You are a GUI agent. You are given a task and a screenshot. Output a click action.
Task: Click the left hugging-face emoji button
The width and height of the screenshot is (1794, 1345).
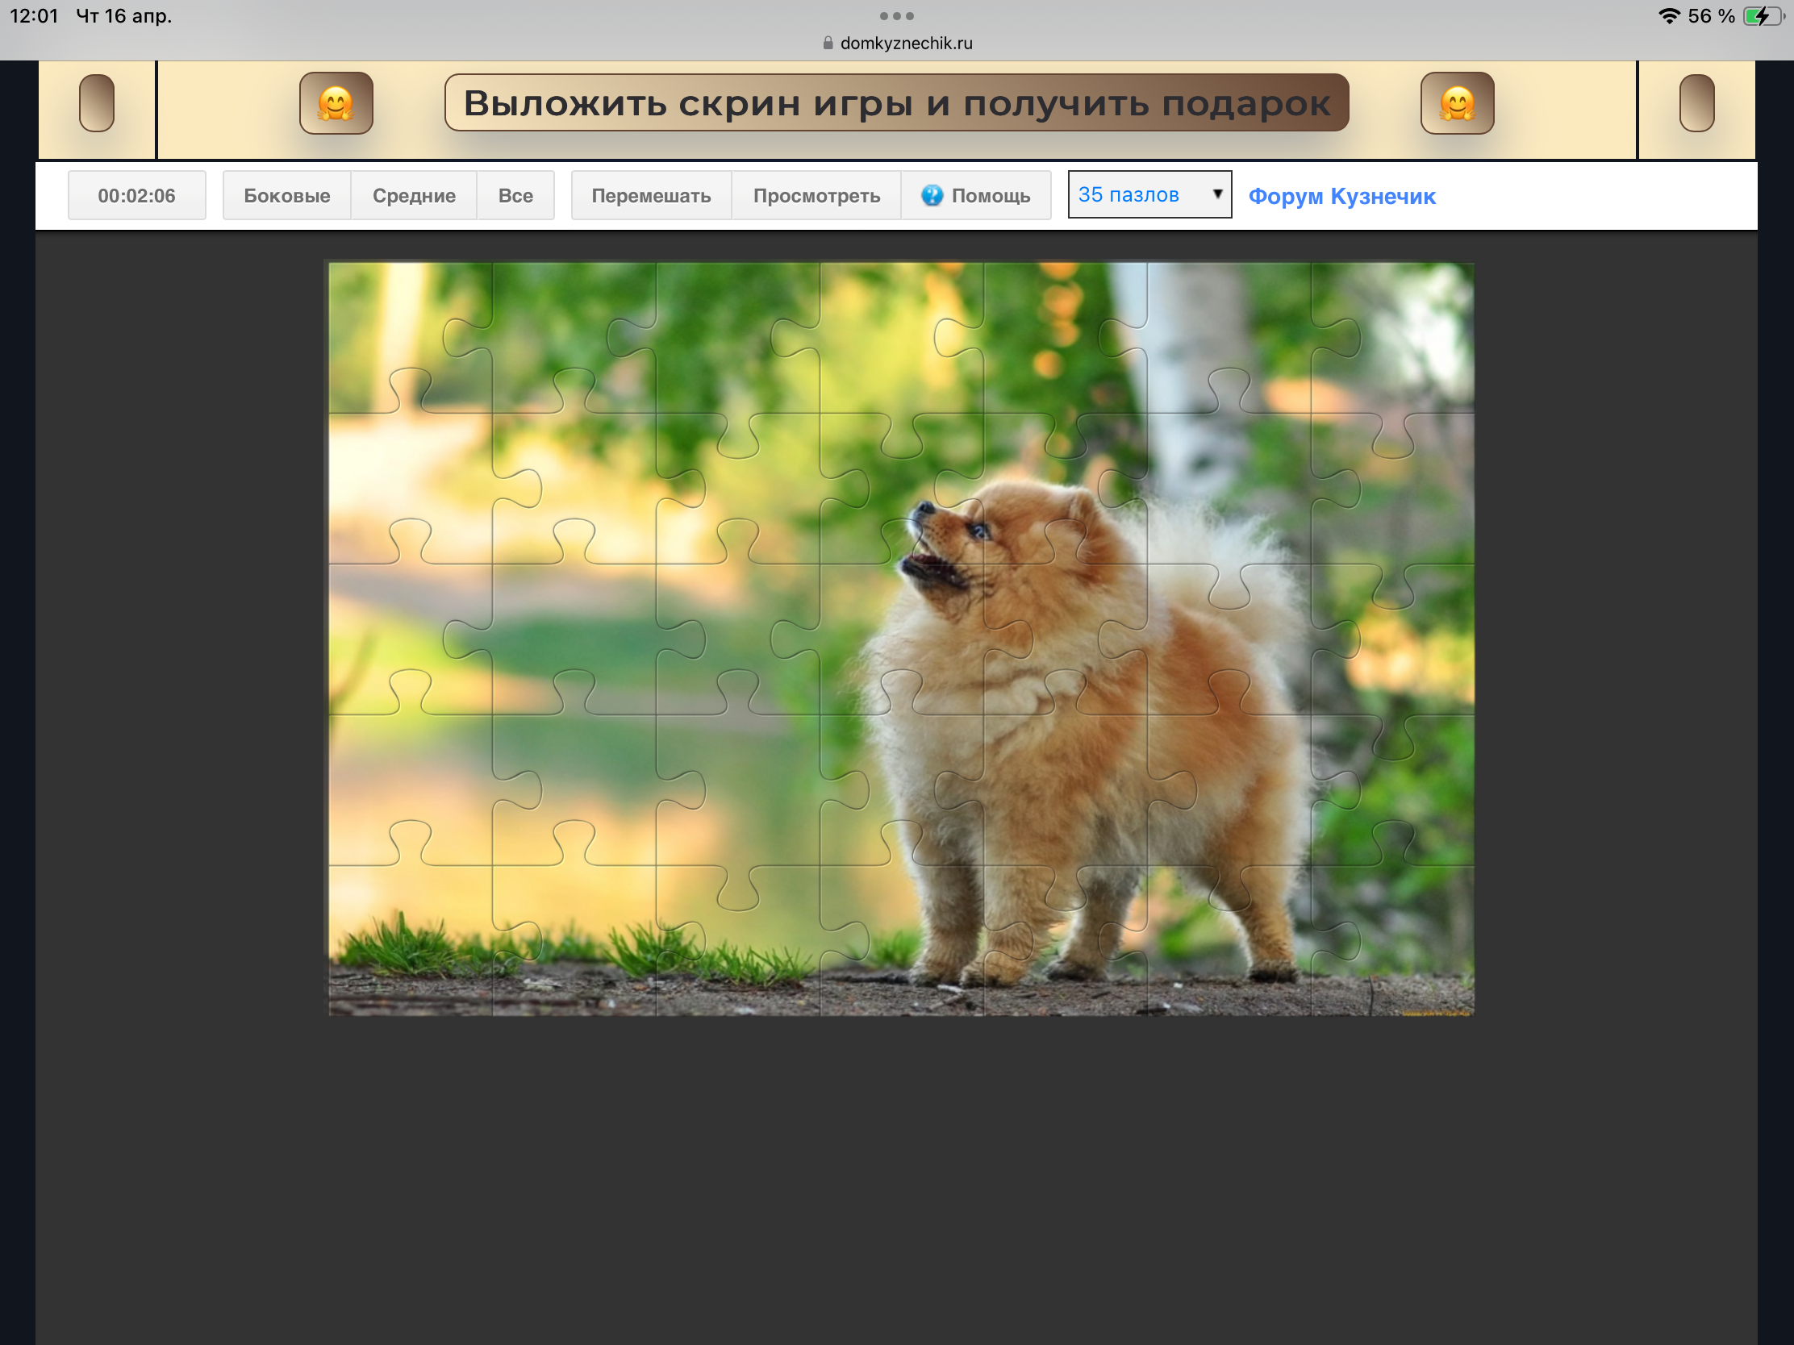click(336, 103)
